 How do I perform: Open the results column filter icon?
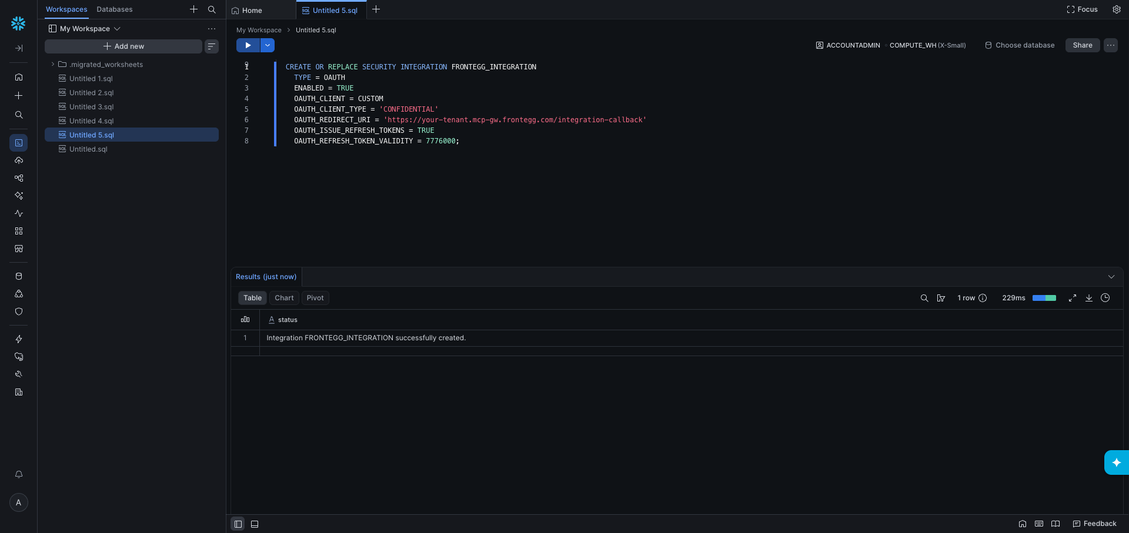[x=941, y=298]
